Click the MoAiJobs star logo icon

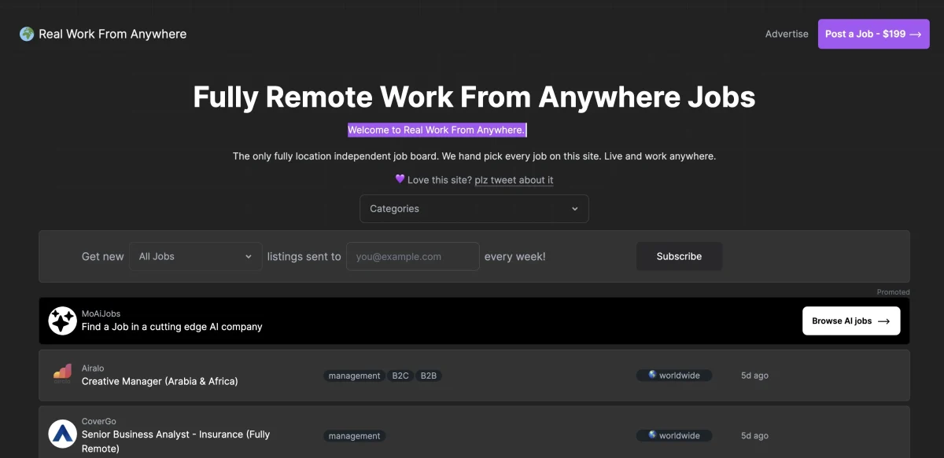63,321
